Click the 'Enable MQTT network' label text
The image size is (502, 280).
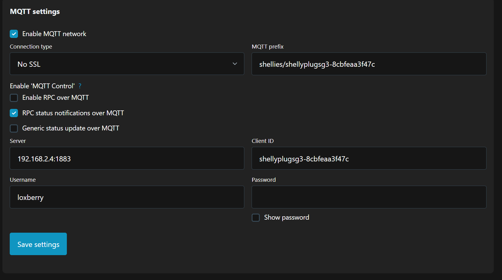tap(54, 34)
